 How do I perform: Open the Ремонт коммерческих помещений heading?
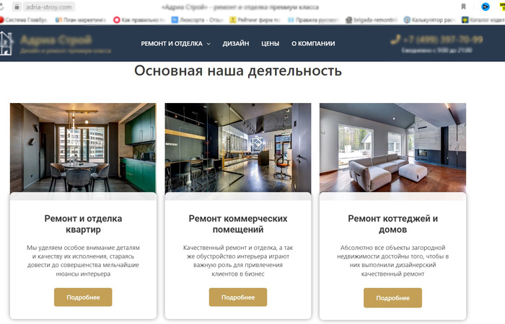click(x=238, y=224)
